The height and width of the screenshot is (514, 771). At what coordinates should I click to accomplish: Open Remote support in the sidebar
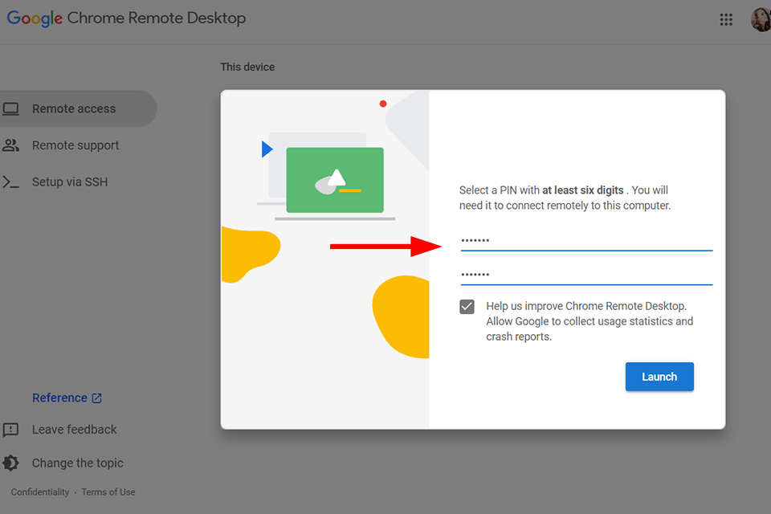[x=75, y=145]
